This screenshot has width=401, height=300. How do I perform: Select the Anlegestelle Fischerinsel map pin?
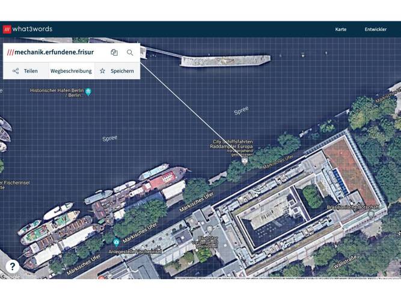click(116, 241)
